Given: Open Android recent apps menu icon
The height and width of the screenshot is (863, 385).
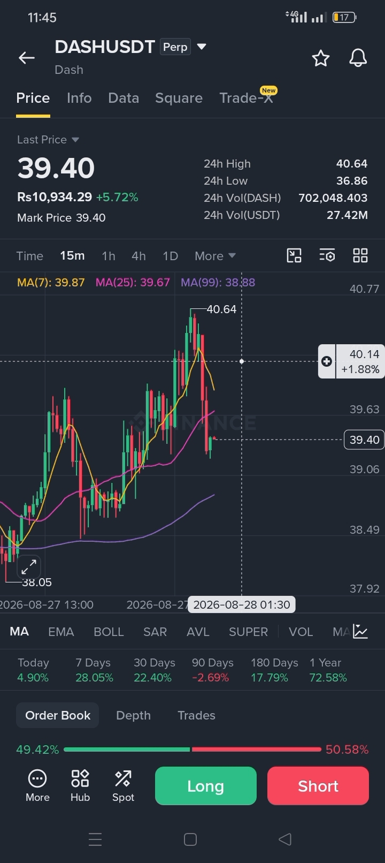Looking at the screenshot, I should point(95,839).
